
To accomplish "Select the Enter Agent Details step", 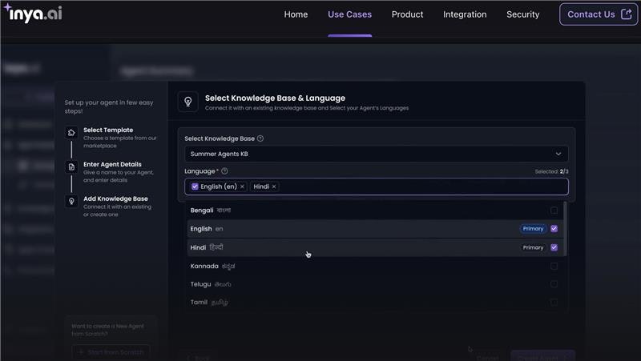I will (x=112, y=171).
